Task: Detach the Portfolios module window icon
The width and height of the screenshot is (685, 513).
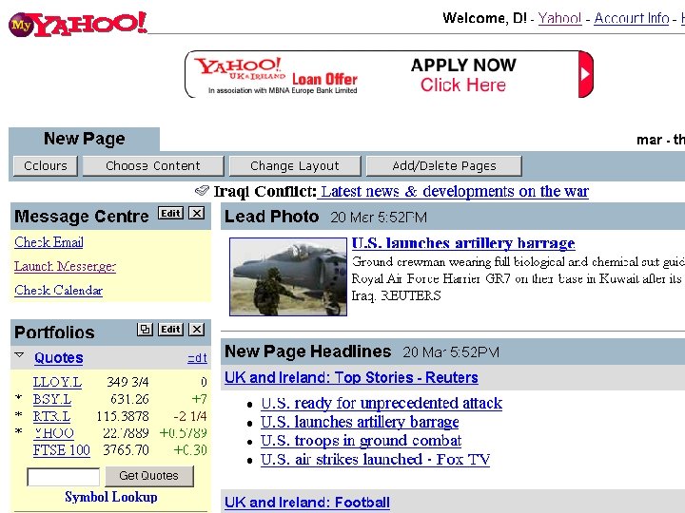Action: [x=145, y=330]
